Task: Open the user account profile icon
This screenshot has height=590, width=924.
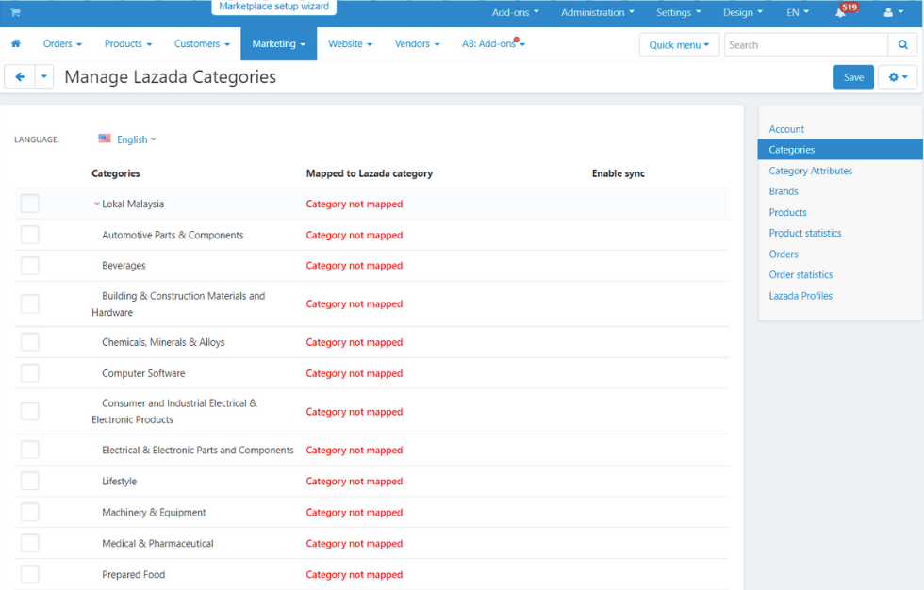Action: pos(894,12)
